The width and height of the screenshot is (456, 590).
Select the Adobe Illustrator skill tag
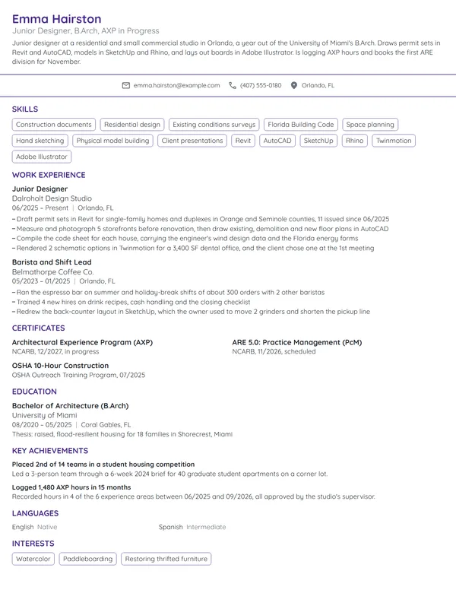pyautogui.click(x=42, y=157)
